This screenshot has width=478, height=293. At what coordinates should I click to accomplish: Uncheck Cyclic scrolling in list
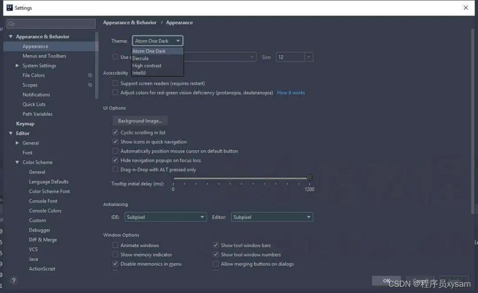[115, 132]
